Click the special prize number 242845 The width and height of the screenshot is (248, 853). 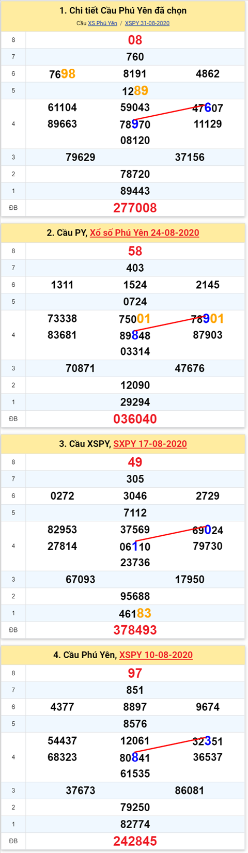point(135,842)
